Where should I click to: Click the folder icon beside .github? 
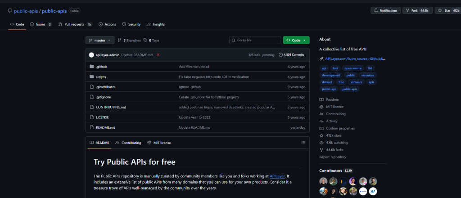91,67
